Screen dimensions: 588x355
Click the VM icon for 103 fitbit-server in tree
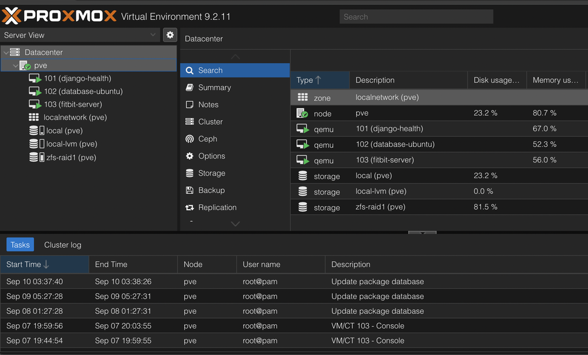point(35,104)
